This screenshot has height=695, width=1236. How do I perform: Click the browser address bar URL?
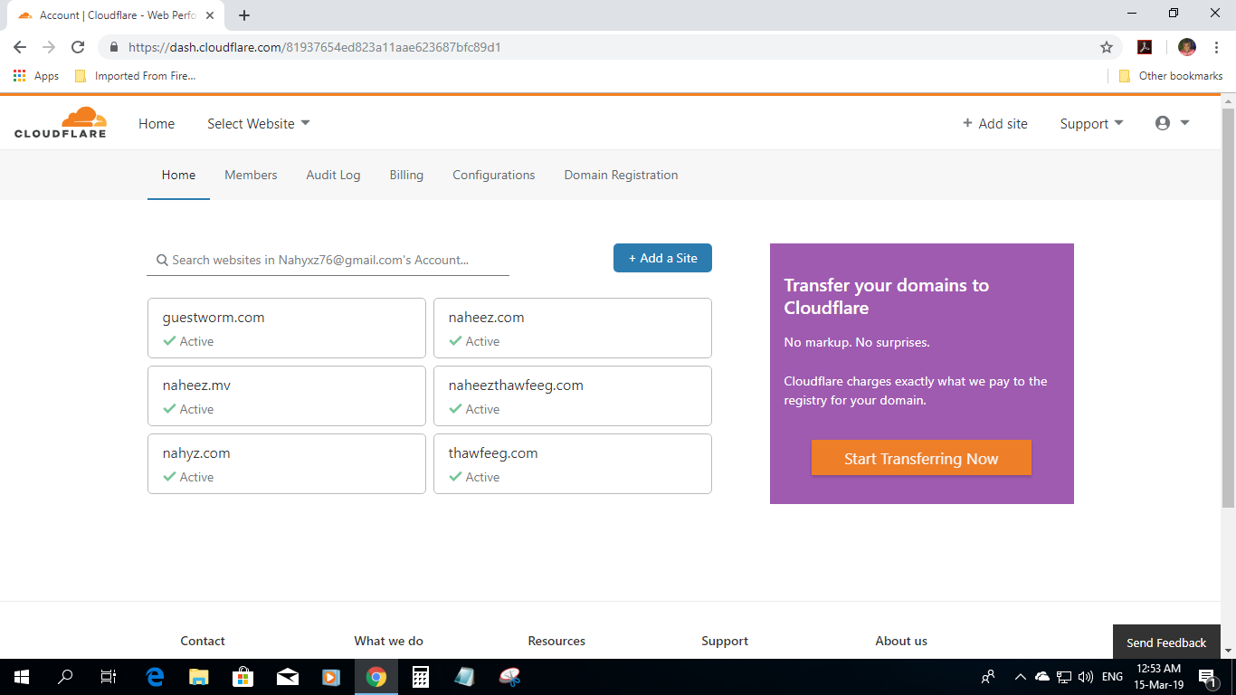point(315,47)
